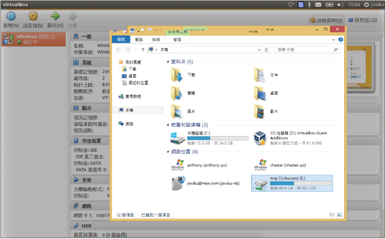Click the 本機磁碟 (C:) capacity bar

(218, 138)
